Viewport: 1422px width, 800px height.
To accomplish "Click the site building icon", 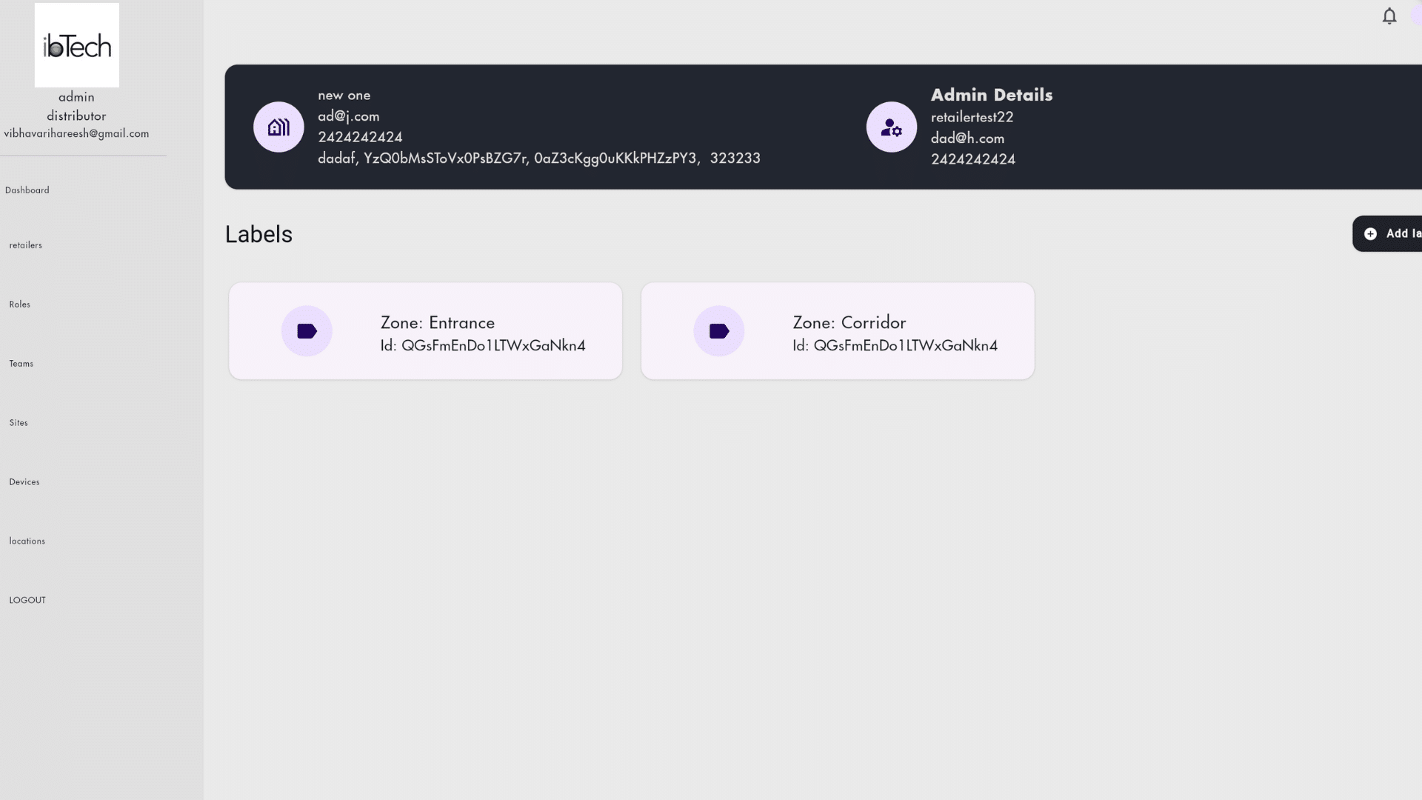I will click(278, 127).
